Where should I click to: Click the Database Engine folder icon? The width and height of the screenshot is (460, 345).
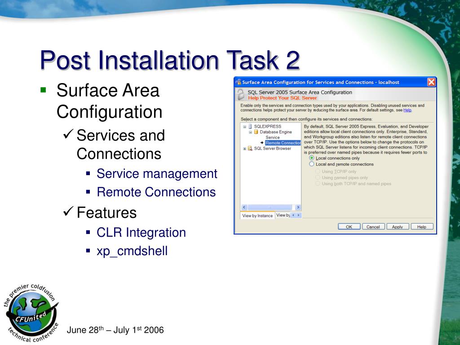click(x=256, y=132)
